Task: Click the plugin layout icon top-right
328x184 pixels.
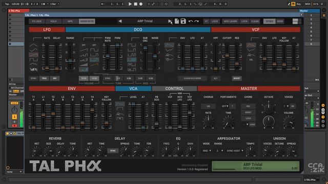Action: 295,21
